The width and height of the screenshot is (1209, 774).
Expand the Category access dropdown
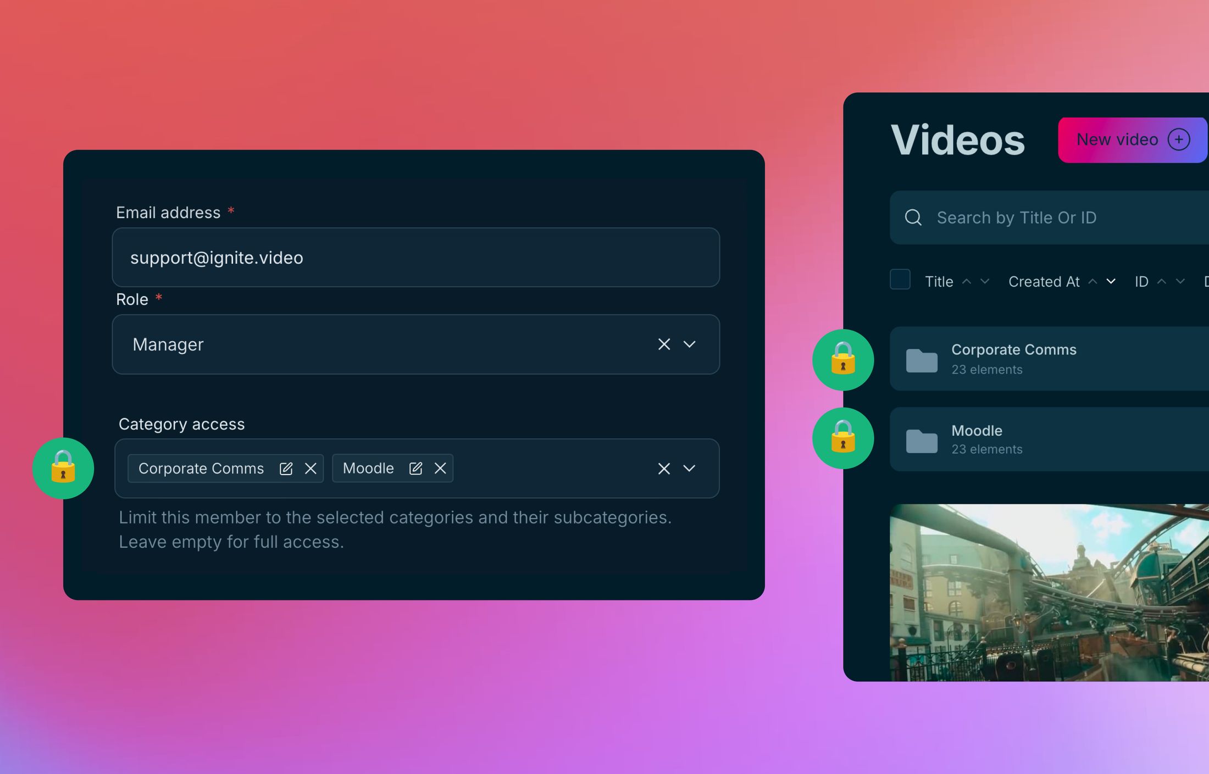[x=690, y=469]
